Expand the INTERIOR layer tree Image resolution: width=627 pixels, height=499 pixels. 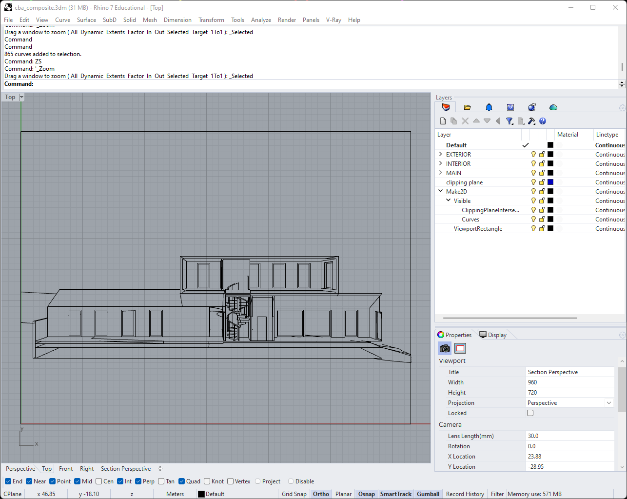(x=441, y=164)
